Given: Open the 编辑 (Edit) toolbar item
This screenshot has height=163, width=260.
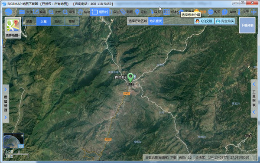Looking at the screenshot, I should coord(39,12).
